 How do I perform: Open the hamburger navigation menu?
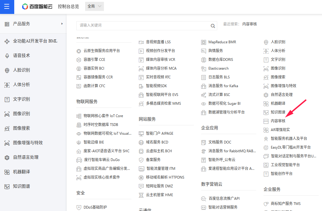7,7
